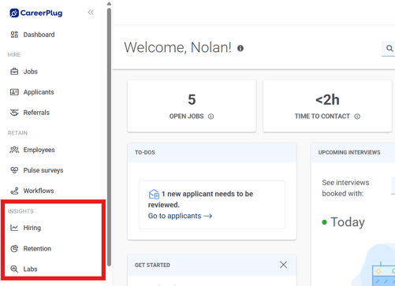Open Referrals page
The height and width of the screenshot is (286, 395).
click(36, 113)
